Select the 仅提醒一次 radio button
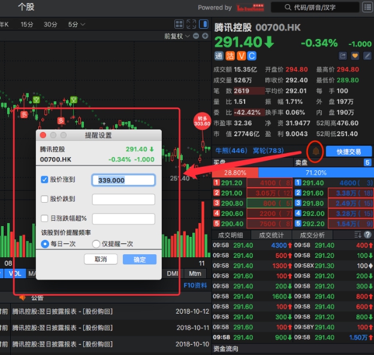Viewport: 374px width, 355px height. [x=96, y=244]
